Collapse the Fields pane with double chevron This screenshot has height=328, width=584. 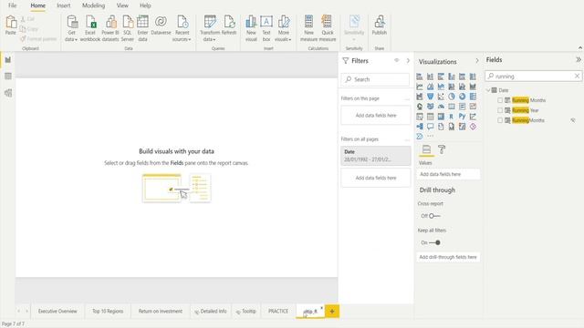(x=578, y=59)
